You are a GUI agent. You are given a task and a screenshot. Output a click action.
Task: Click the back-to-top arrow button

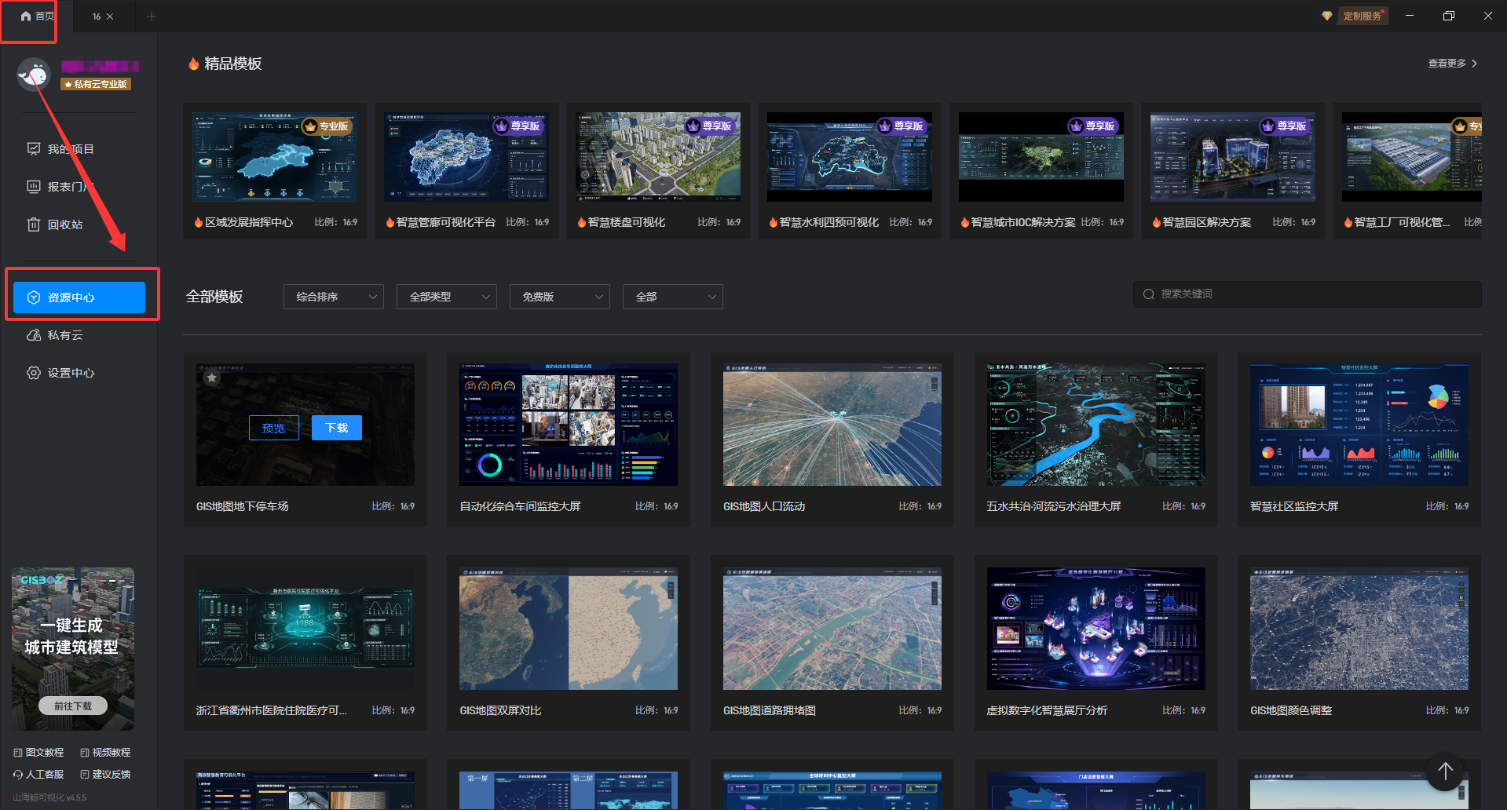coord(1445,772)
